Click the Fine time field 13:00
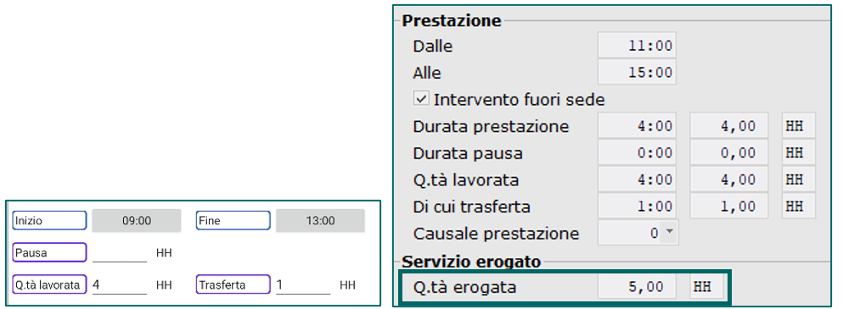Image resolution: width=843 pixels, height=309 pixels. [x=320, y=221]
